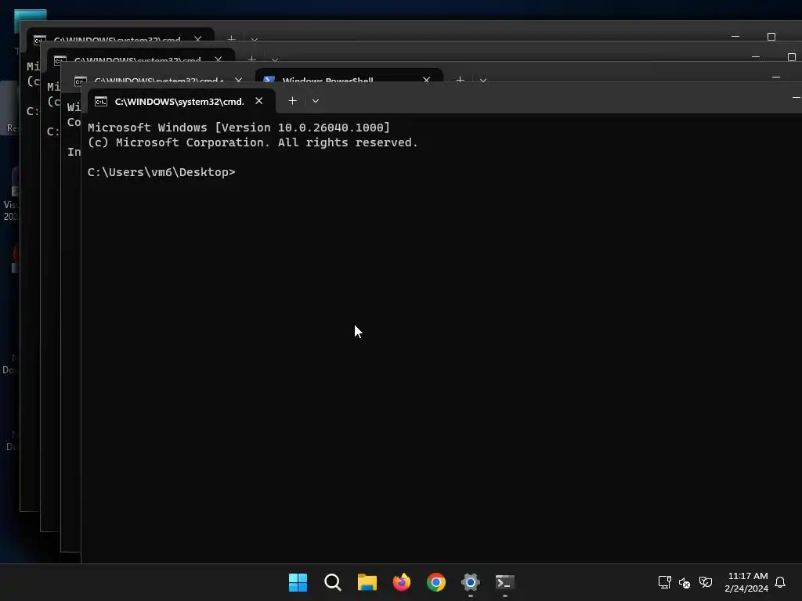Minimize the PowerShell terminal window

tap(776, 77)
